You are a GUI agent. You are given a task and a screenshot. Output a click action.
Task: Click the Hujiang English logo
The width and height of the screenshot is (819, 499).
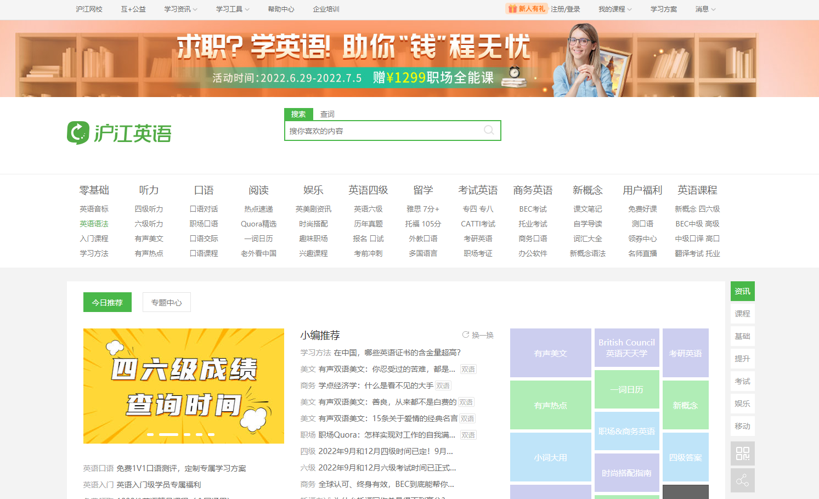click(x=119, y=133)
